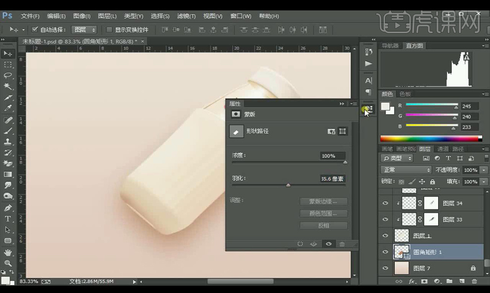The width and height of the screenshot is (490, 293).
Task: Select the Magic Wand tool
Action: point(8,86)
